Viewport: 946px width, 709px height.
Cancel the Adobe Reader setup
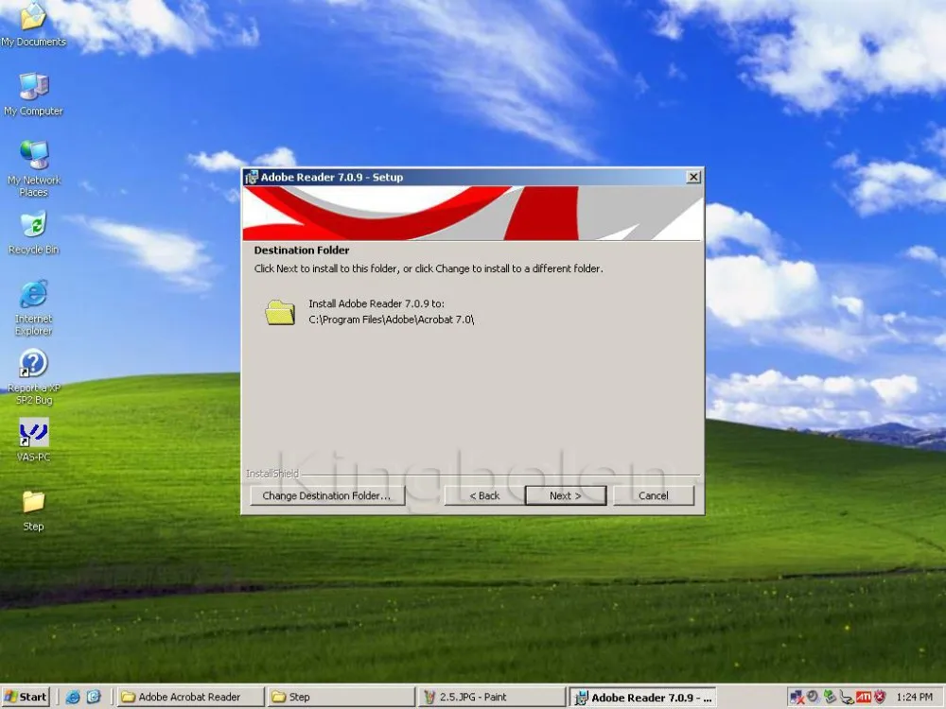tap(654, 495)
